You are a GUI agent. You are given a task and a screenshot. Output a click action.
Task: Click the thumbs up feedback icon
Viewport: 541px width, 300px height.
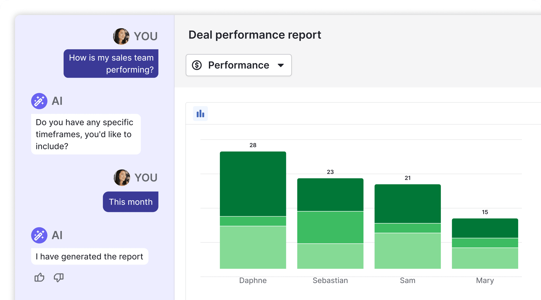39,277
